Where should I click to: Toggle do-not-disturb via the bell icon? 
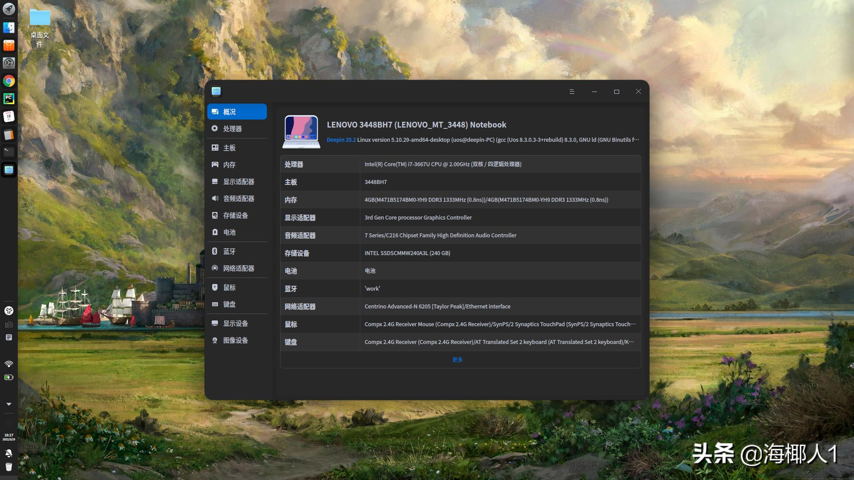(x=9, y=453)
